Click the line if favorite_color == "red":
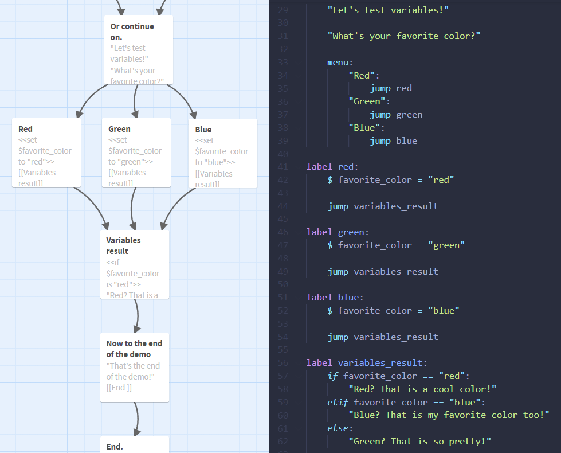 tap(399, 376)
